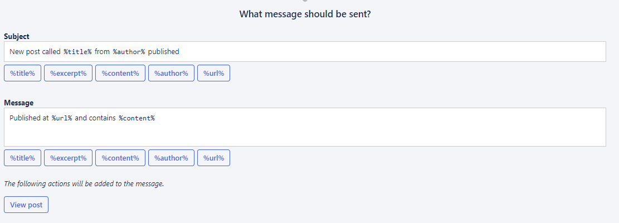619x223 pixels.
Task: Insert %url% tag below Subject field
Action: [213, 73]
